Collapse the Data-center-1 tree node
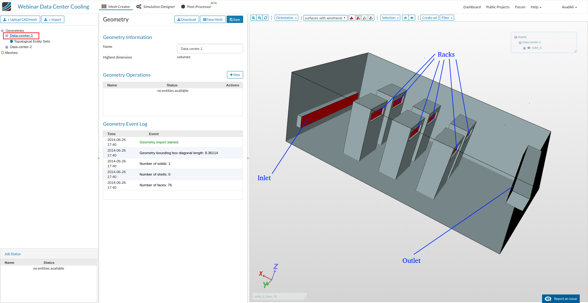Image resolution: width=588 pixels, height=303 pixels. tap(520, 43)
